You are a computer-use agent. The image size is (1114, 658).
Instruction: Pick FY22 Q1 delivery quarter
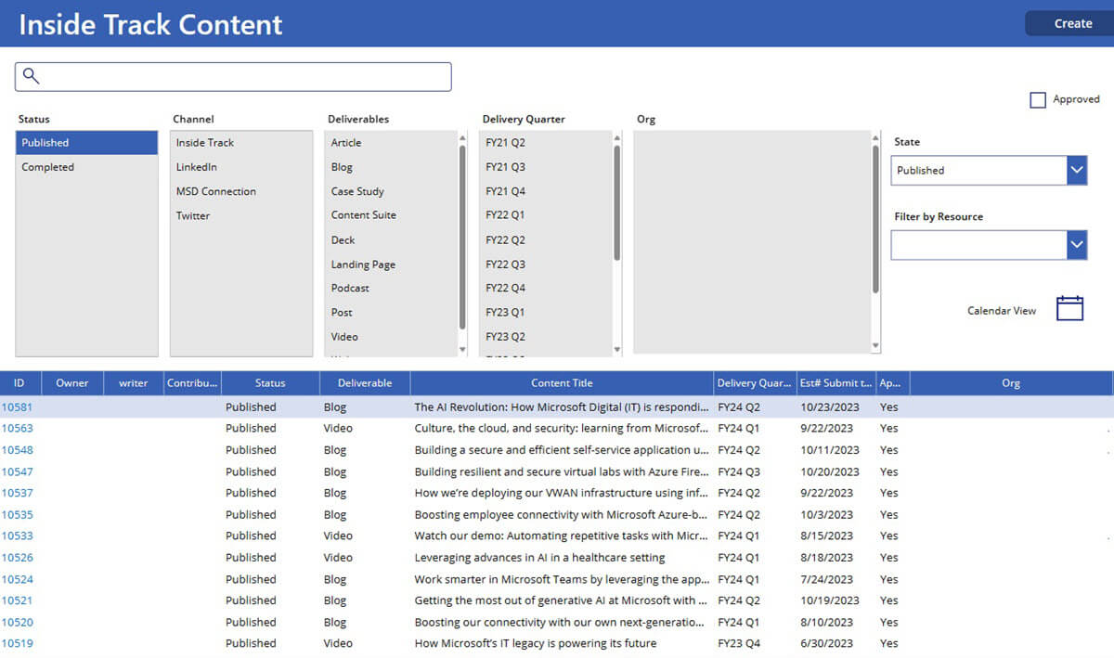(546, 215)
